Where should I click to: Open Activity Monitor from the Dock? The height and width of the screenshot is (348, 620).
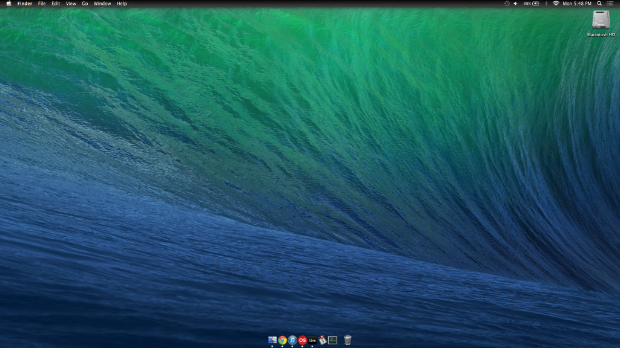pyautogui.click(x=332, y=340)
